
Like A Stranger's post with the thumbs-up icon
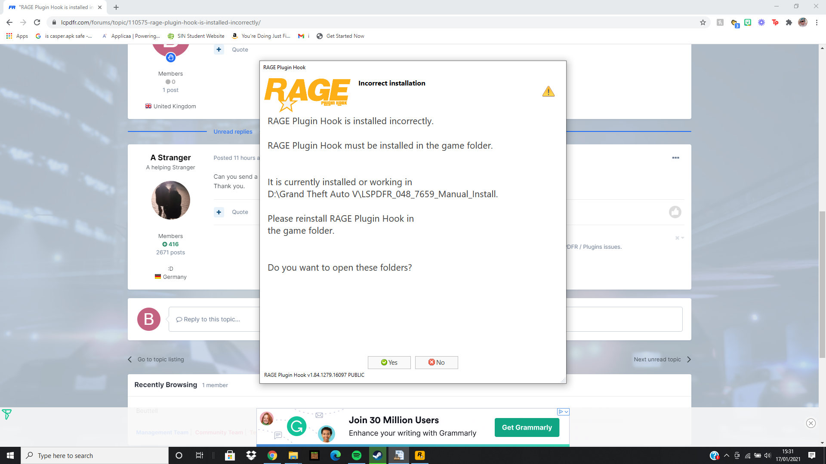point(675,212)
